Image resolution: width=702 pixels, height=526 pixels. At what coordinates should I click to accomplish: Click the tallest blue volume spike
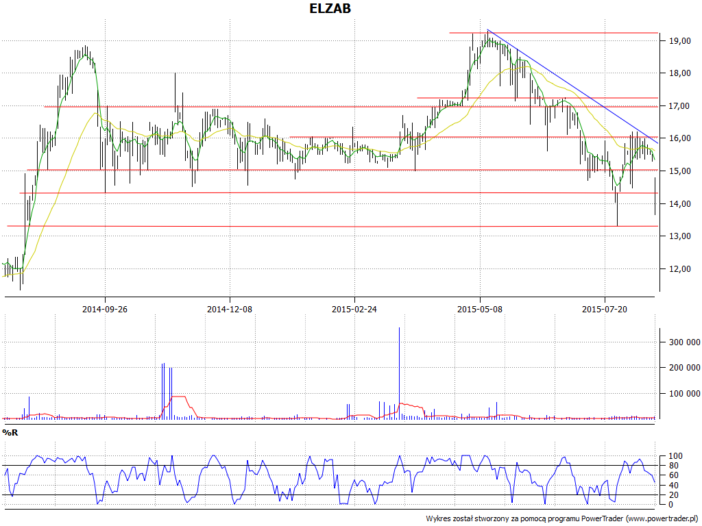(x=400, y=373)
